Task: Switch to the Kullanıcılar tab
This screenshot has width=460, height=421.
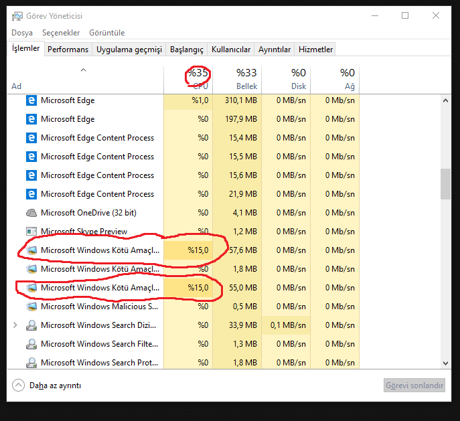Action: [x=231, y=50]
